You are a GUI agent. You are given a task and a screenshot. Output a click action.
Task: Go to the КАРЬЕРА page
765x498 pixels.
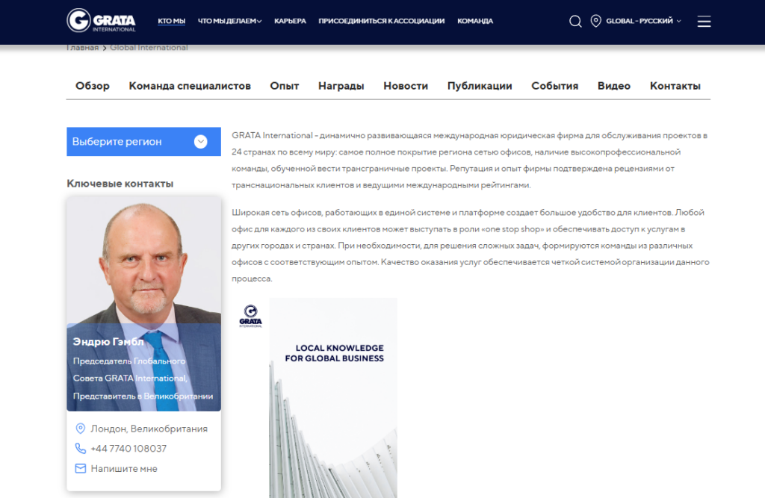click(290, 21)
